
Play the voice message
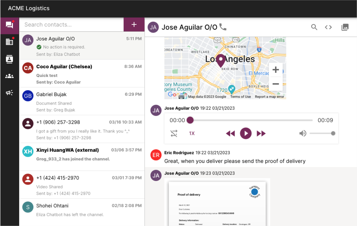point(246,133)
